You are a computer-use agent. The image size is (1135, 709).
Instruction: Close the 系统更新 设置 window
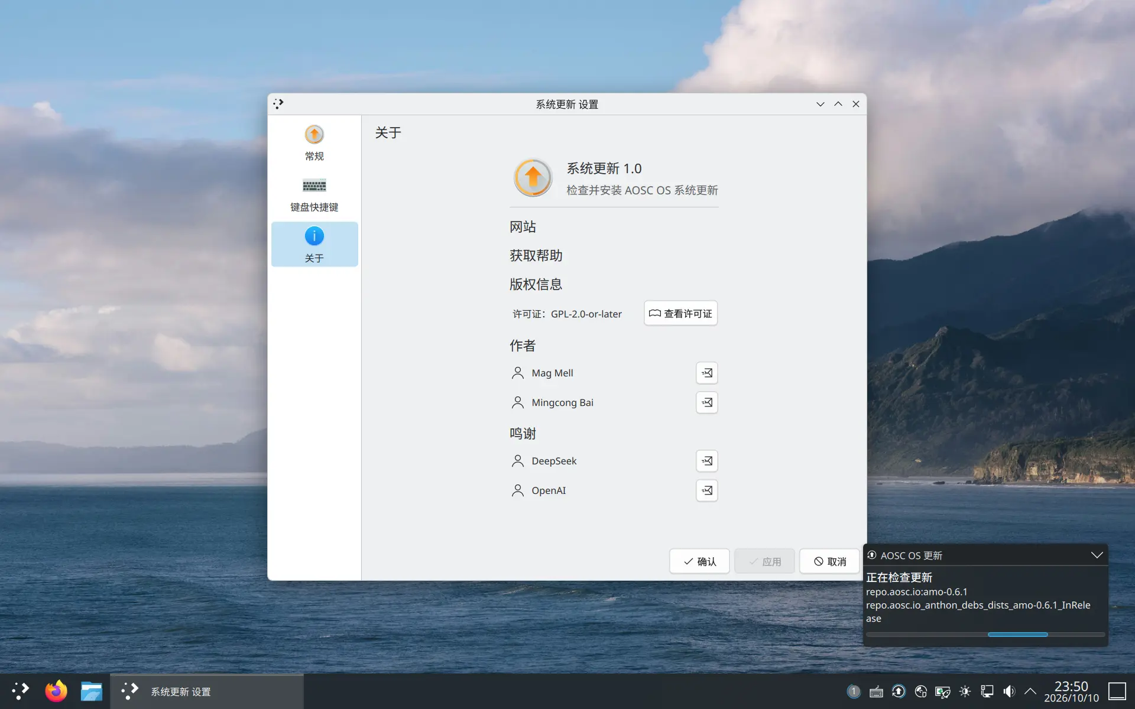[x=856, y=104]
